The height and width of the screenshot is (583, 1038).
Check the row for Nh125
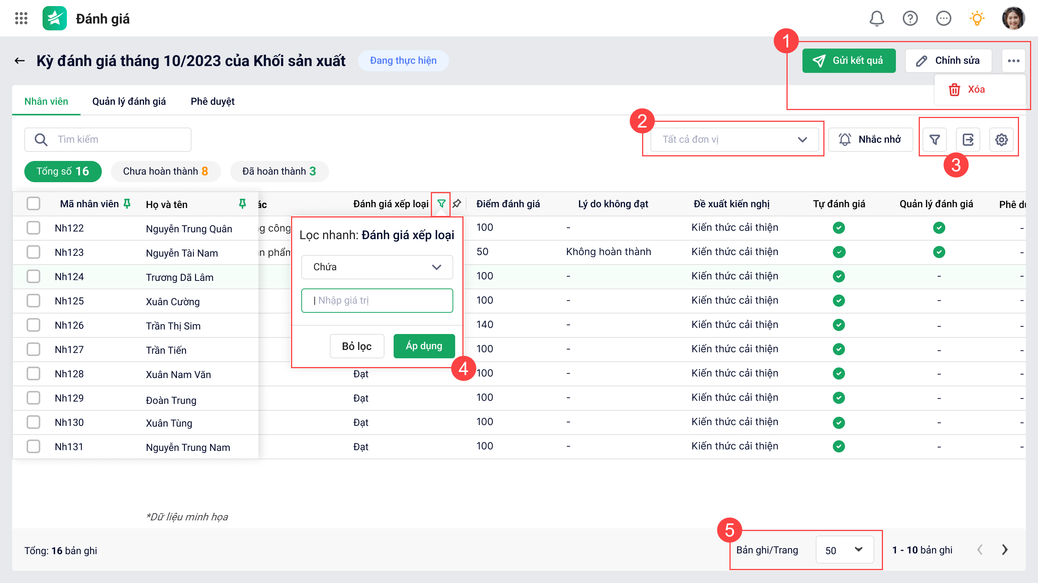[33, 301]
